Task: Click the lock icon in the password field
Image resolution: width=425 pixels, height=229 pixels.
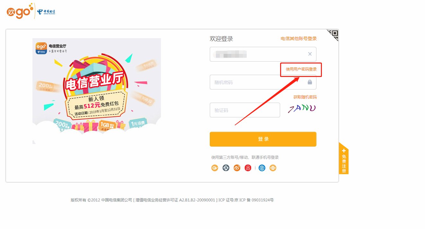Action: [310, 82]
